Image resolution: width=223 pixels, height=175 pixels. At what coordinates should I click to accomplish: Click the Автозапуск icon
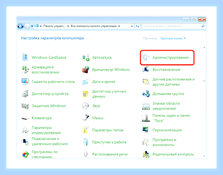tap(86, 58)
